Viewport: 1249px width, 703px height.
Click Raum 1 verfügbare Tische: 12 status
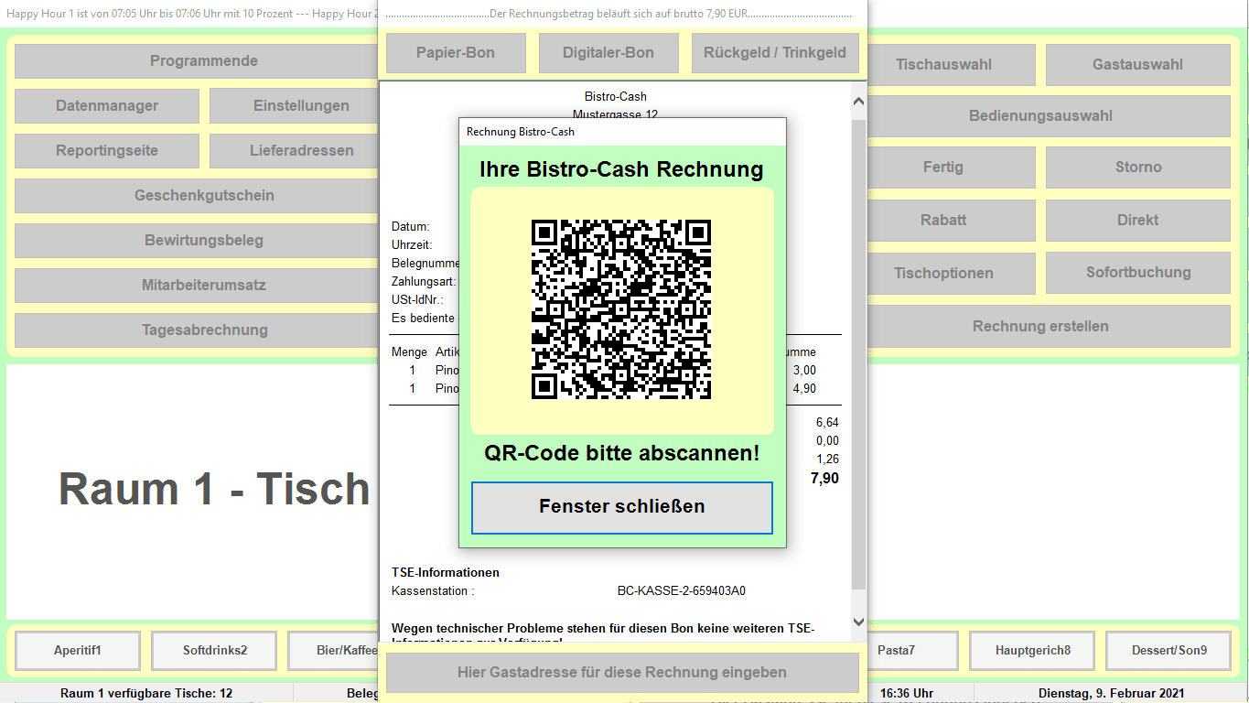(146, 693)
